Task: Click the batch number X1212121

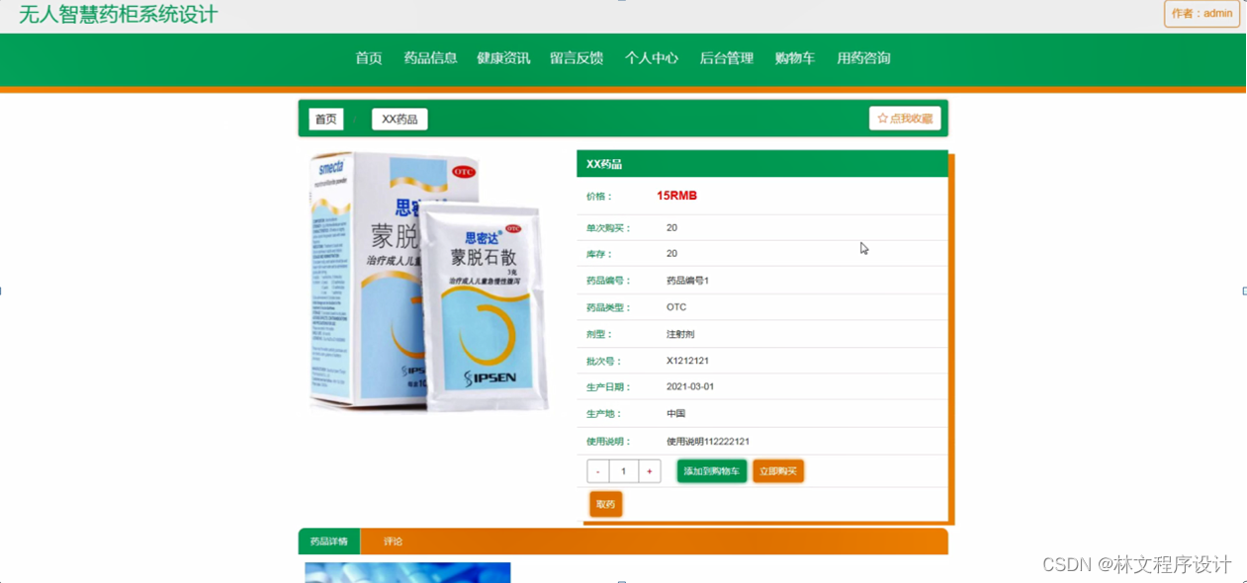Action: [687, 361]
